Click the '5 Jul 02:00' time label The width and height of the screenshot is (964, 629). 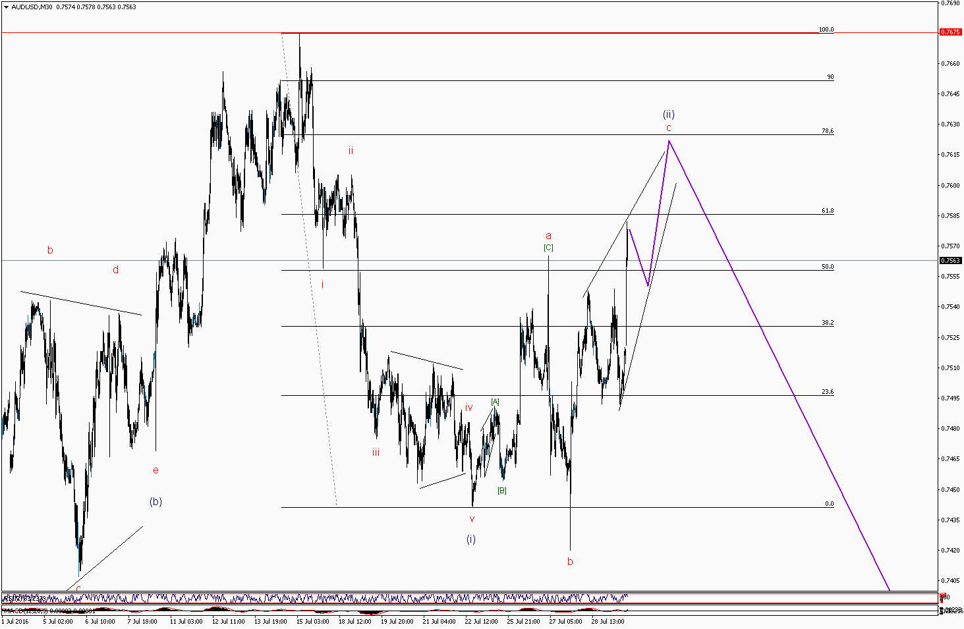pyautogui.click(x=58, y=621)
